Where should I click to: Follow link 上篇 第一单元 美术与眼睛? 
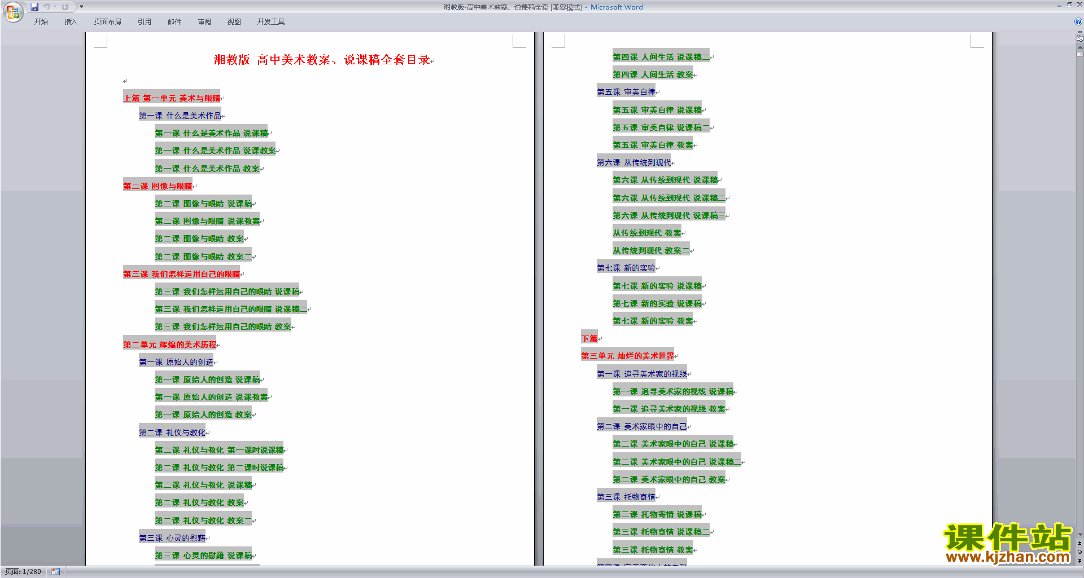point(172,98)
